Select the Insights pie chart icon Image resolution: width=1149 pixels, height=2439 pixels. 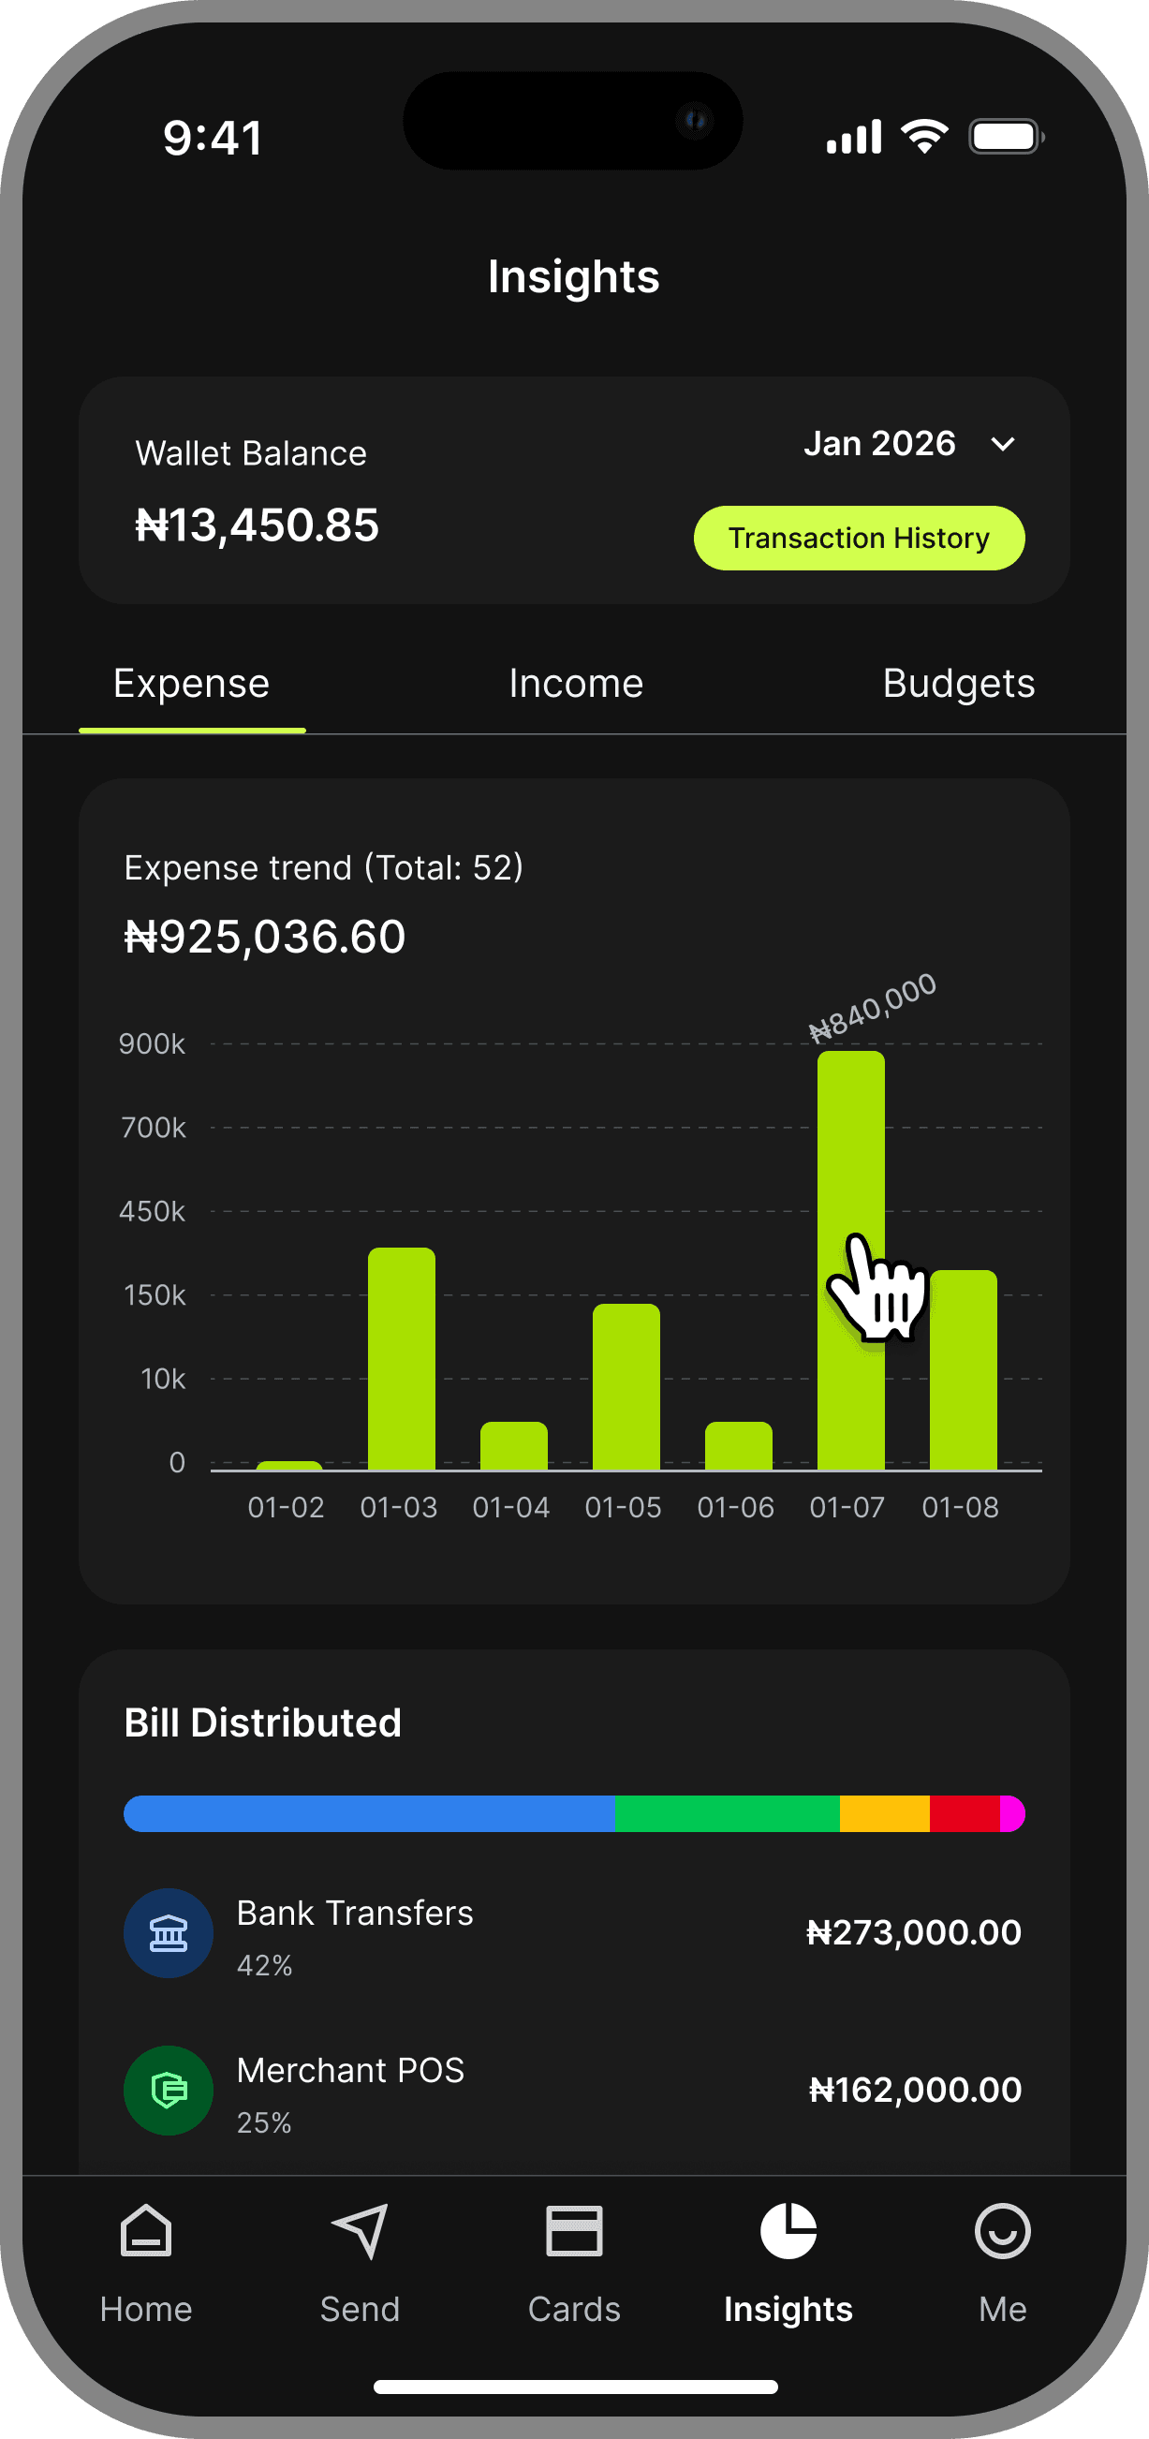tap(788, 2231)
